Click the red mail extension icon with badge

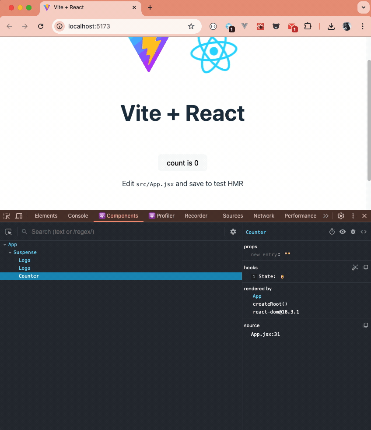pos(292,27)
